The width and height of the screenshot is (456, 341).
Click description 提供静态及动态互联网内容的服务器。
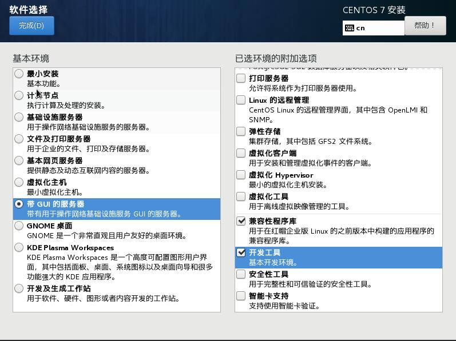pyautogui.click(x=88, y=170)
